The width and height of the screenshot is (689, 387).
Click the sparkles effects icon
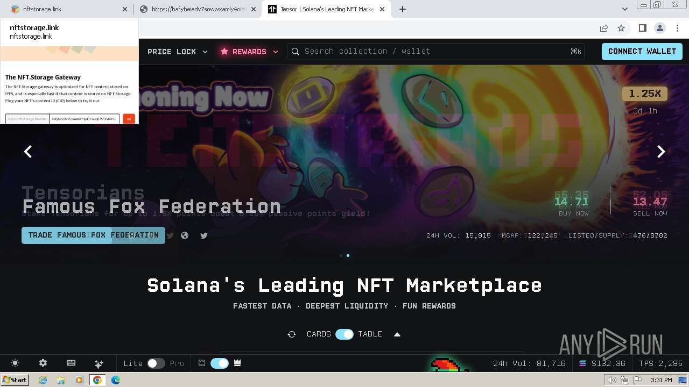[x=99, y=363]
